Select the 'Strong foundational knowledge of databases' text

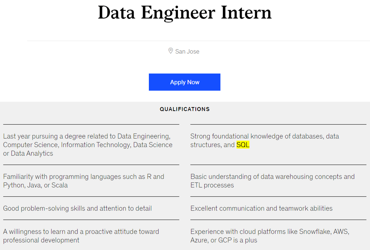click(264, 136)
